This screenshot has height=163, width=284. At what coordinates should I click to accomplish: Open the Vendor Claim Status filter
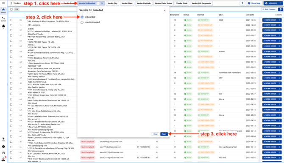(x=163, y=3)
